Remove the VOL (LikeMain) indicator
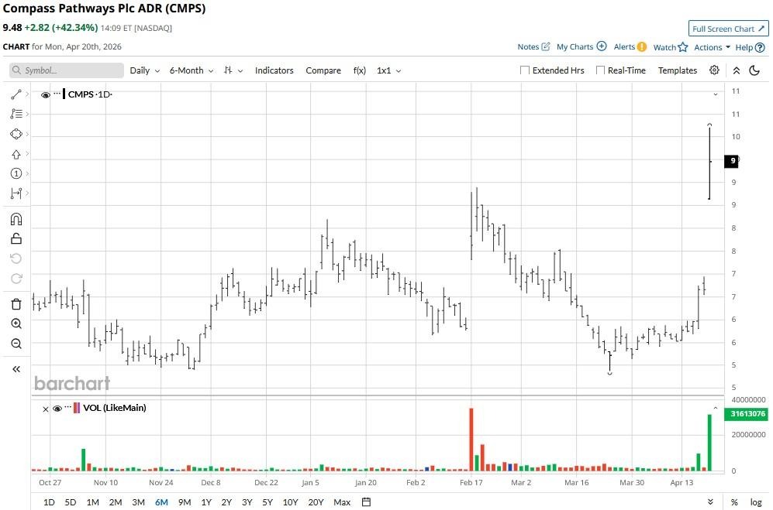773x510 pixels. pyautogui.click(x=46, y=409)
